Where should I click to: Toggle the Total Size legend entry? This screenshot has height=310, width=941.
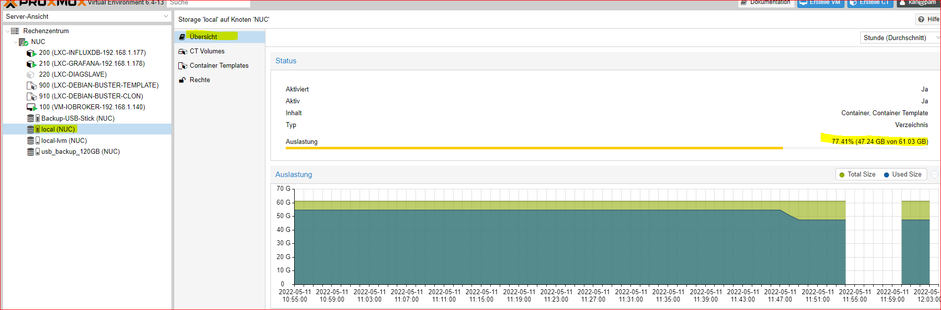(857, 175)
